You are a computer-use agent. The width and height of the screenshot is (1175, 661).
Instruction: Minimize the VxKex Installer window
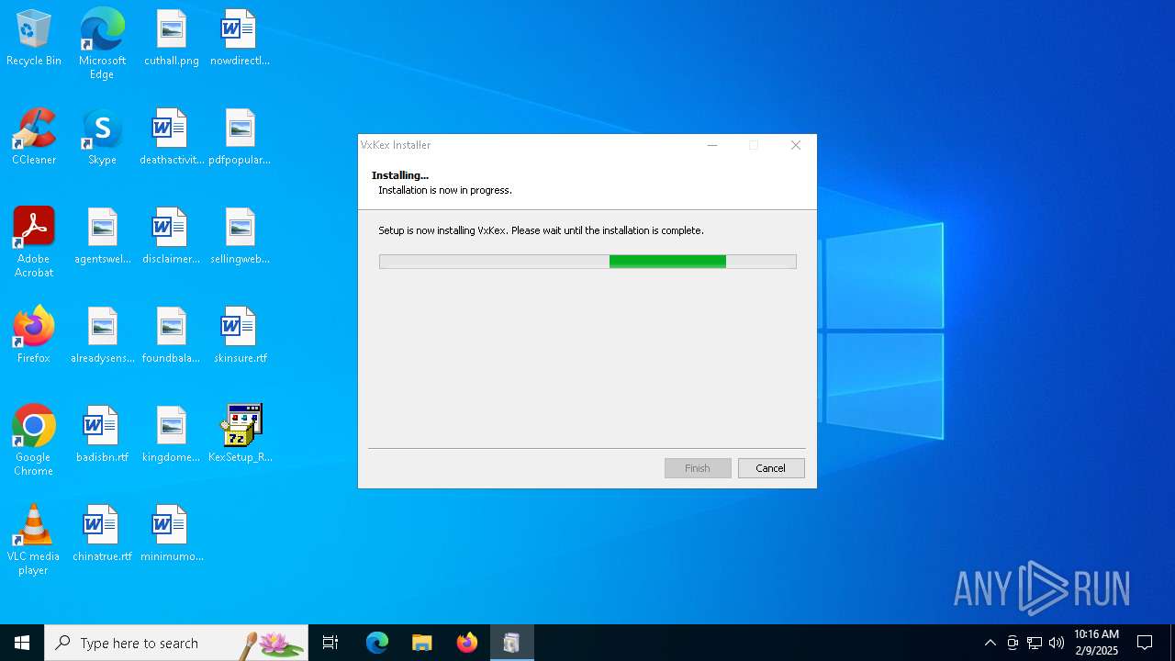click(712, 145)
